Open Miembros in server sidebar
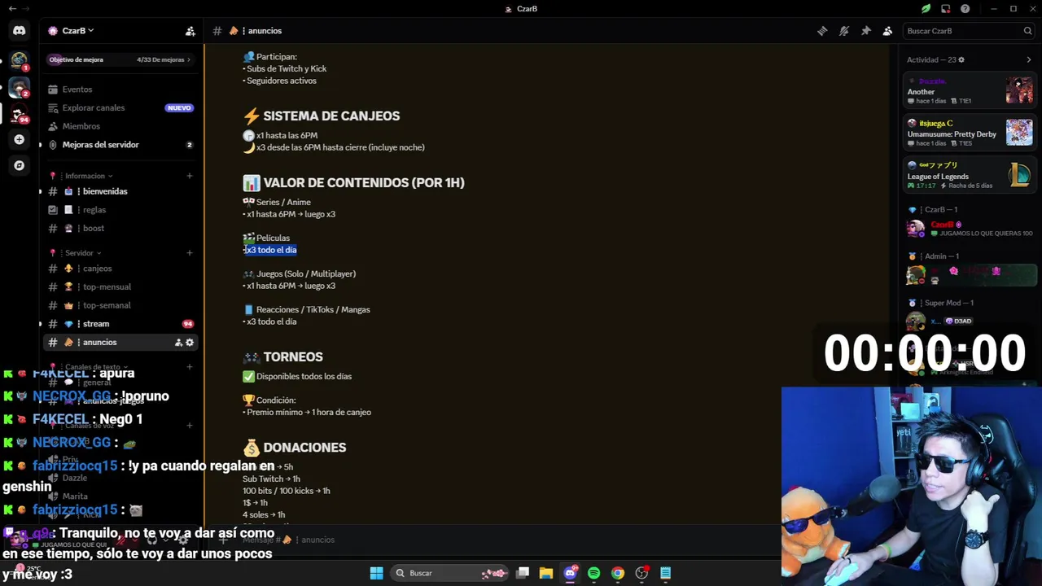This screenshot has height=586, width=1042. (x=120, y=126)
